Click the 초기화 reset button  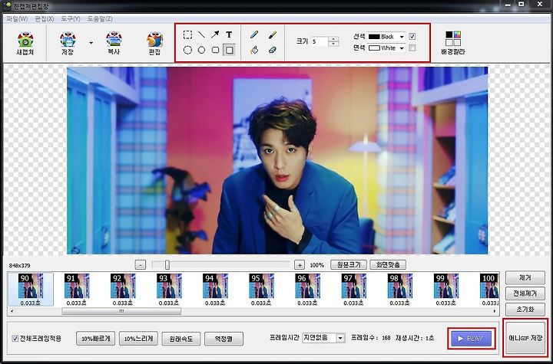point(525,309)
